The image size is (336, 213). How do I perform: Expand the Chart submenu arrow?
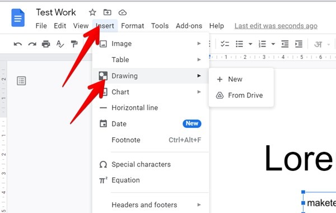(x=199, y=92)
